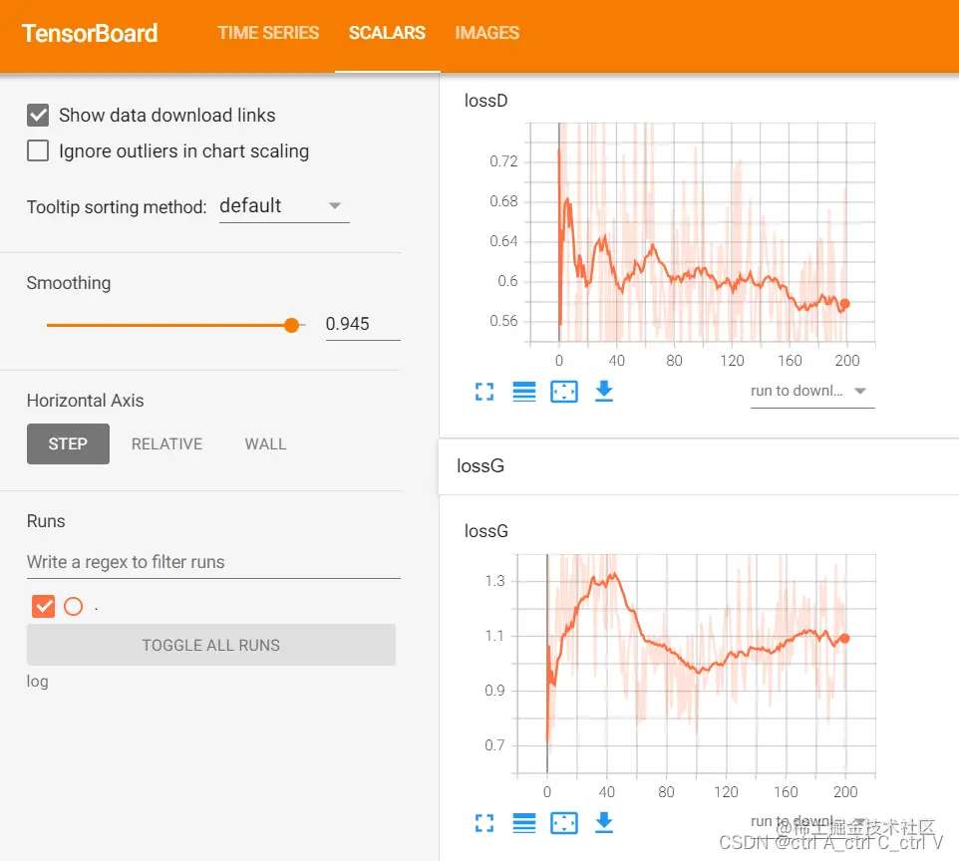Click the lossG chart end point marker
959x861 pixels.
point(844,639)
